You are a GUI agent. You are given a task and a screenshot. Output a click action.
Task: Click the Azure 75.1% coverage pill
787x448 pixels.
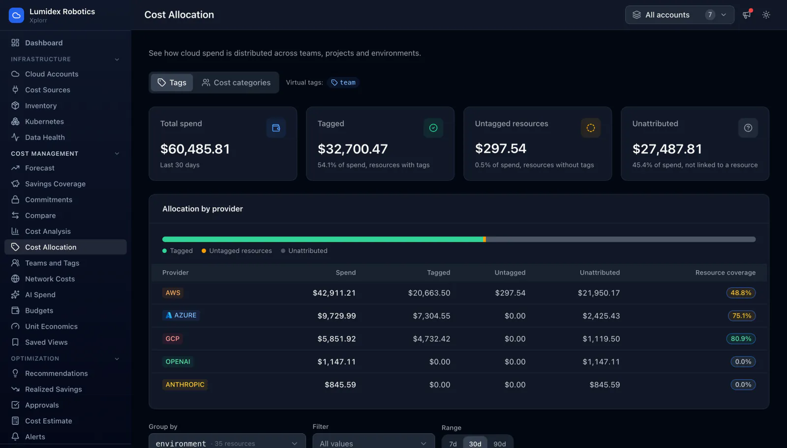pos(742,316)
